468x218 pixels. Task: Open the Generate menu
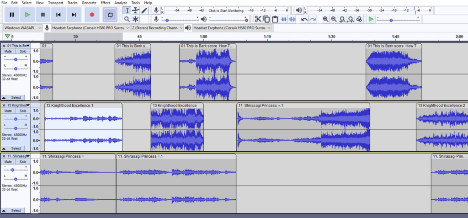89,3
